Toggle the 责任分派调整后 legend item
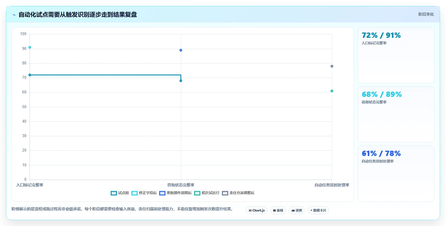Image resolution: width=446 pixels, height=226 pixels. [238, 193]
